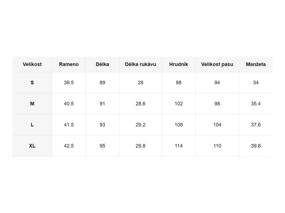This screenshot has height=213, width=285.
Task: Select the 93 length cell
Action: 102,125
